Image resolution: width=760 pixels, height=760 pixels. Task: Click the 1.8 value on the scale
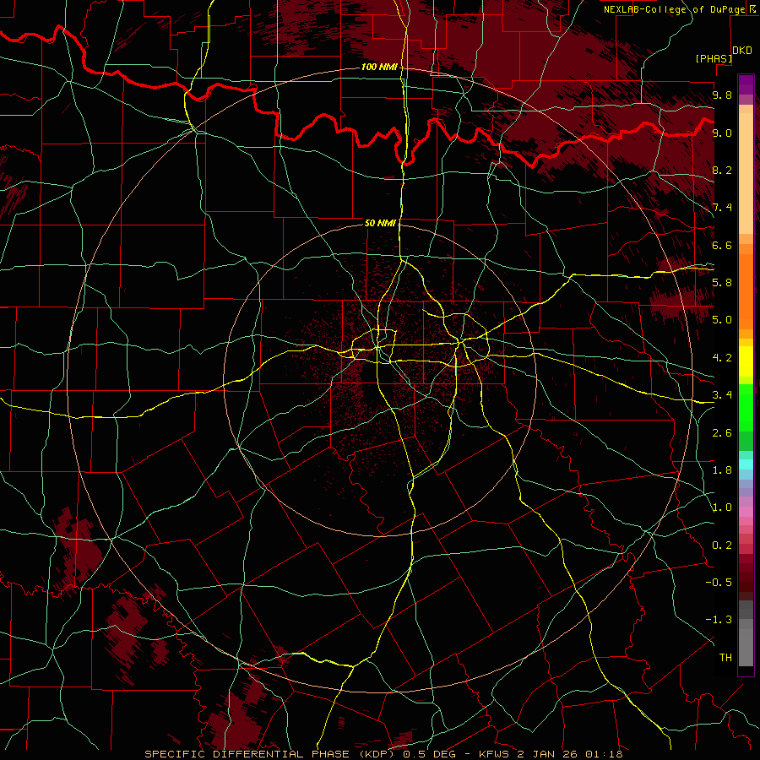coord(722,470)
